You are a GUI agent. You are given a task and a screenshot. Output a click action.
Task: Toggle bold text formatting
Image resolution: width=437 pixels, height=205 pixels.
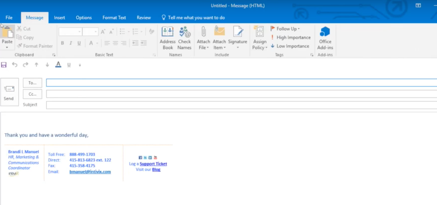click(x=62, y=43)
